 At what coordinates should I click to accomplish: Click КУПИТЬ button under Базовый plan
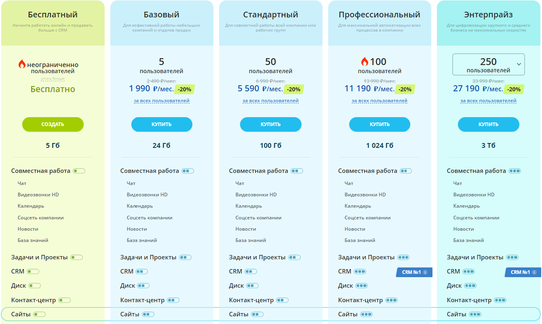[162, 124]
